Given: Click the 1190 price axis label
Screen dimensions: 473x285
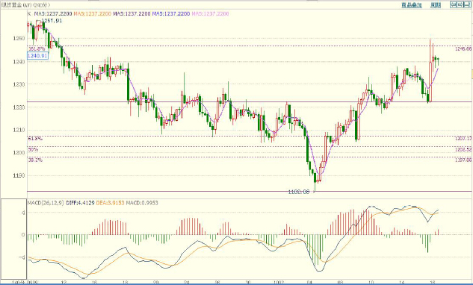Looking at the screenshot, I should (19, 175).
